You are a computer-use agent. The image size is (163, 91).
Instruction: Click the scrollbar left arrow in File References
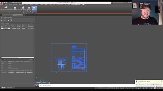click(2, 57)
